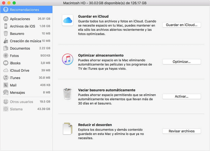Viewport: 210px width, 151px height.
Task: Select the iCloud Drive label
Action: pyautogui.click(x=19, y=70)
